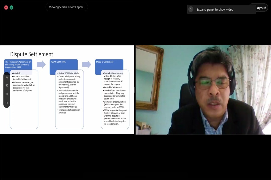Open the green connection statistics icon

pyautogui.click(x=11, y=7)
